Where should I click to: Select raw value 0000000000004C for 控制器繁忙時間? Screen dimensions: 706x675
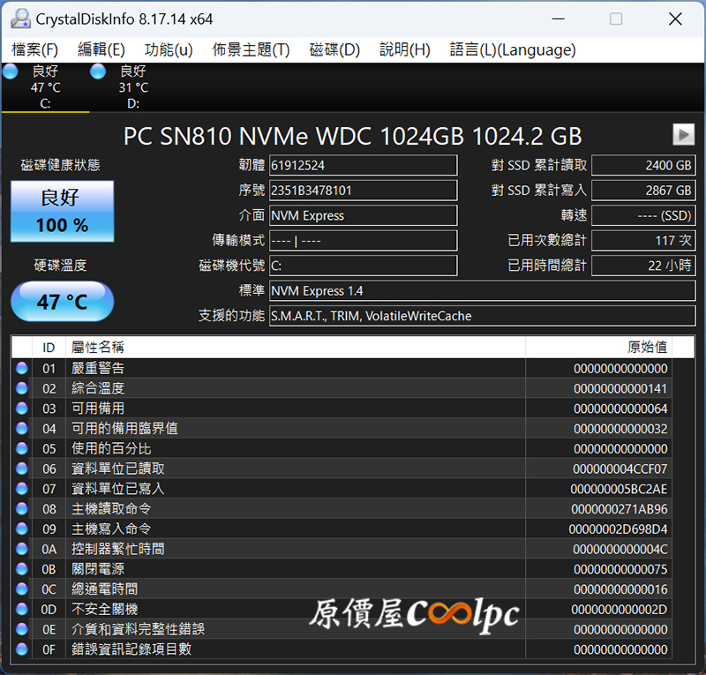[x=620, y=550]
